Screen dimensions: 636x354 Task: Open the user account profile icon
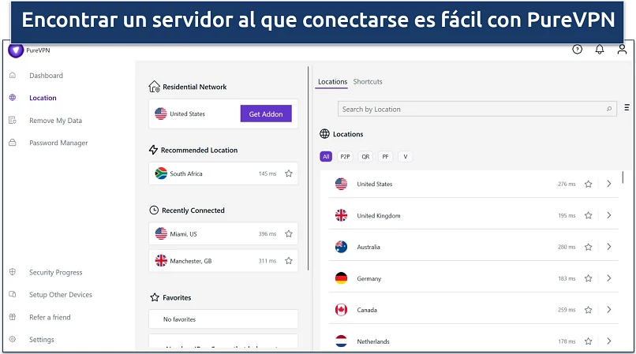tap(622, 50)
